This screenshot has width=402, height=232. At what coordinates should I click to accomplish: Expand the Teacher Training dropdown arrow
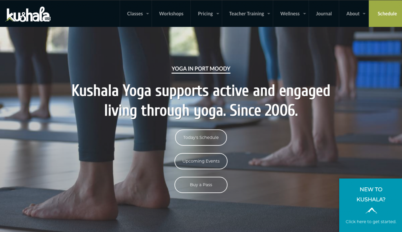[269, 14]
